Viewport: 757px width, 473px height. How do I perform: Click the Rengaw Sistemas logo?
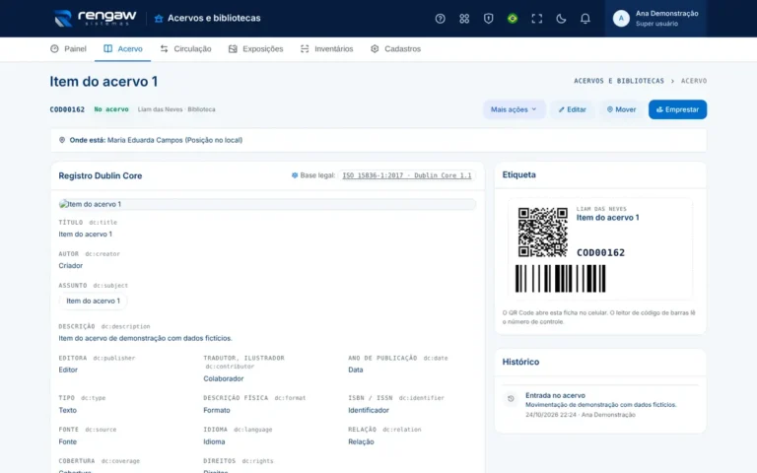click(x=95, y=18)
